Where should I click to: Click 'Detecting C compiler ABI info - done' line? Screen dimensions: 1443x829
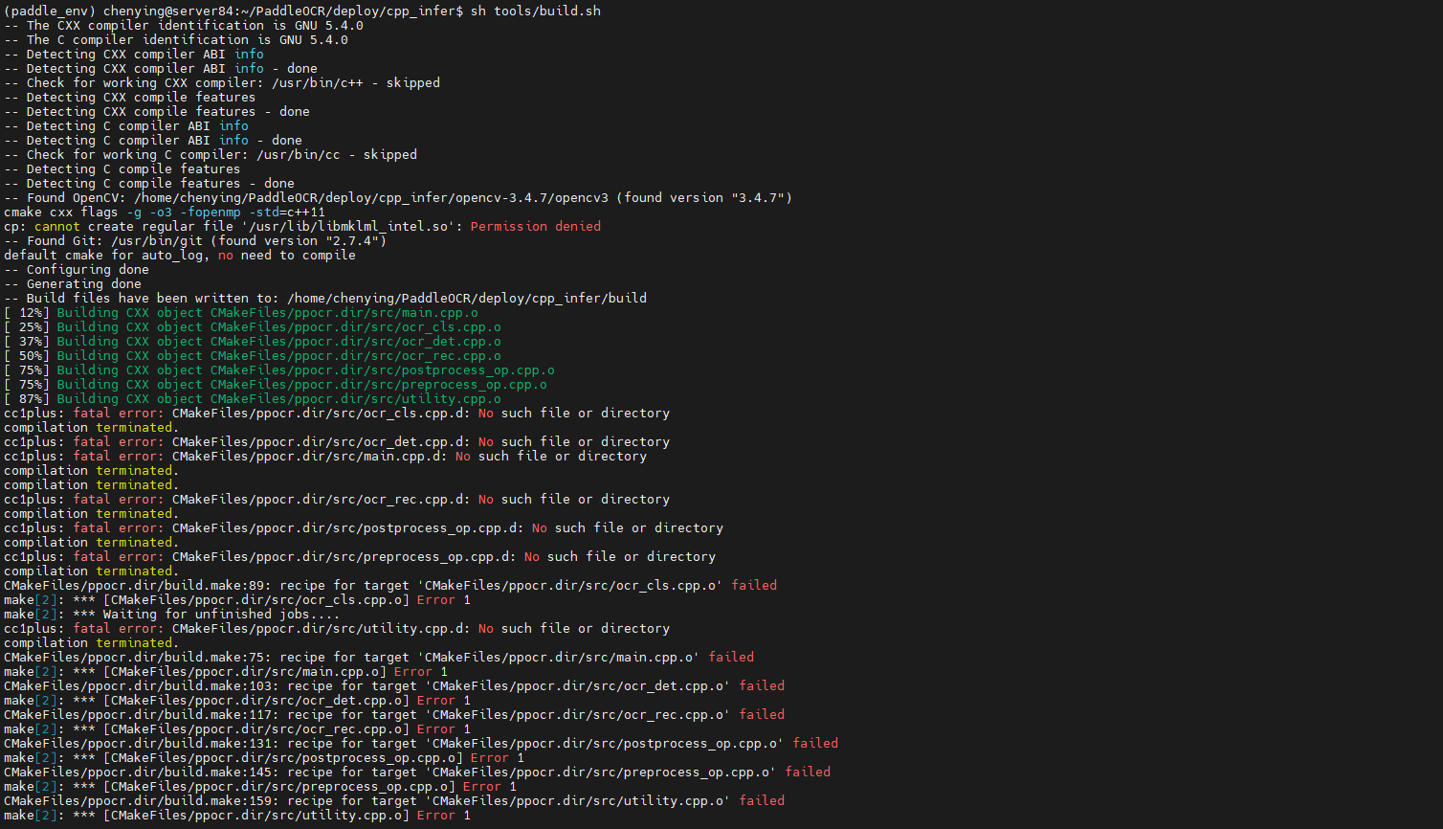[x=153, y=140]
